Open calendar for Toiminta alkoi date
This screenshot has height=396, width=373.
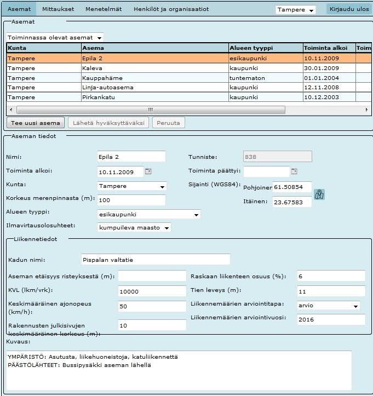pos(148,171)
